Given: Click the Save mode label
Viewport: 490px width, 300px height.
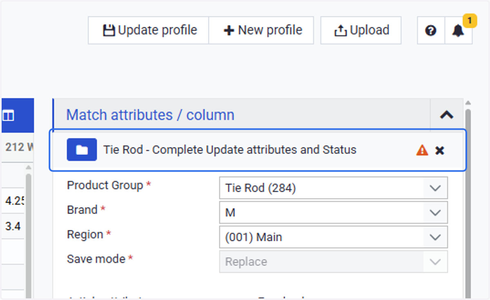Looking at the screenshot, I should click(x=96, y=259).
